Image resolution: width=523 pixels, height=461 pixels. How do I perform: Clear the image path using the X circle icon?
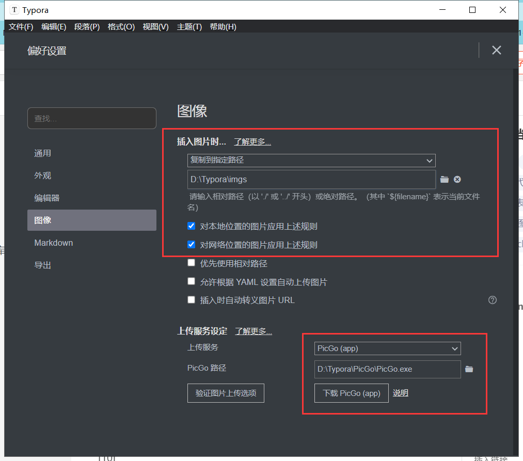coord(457,179)
